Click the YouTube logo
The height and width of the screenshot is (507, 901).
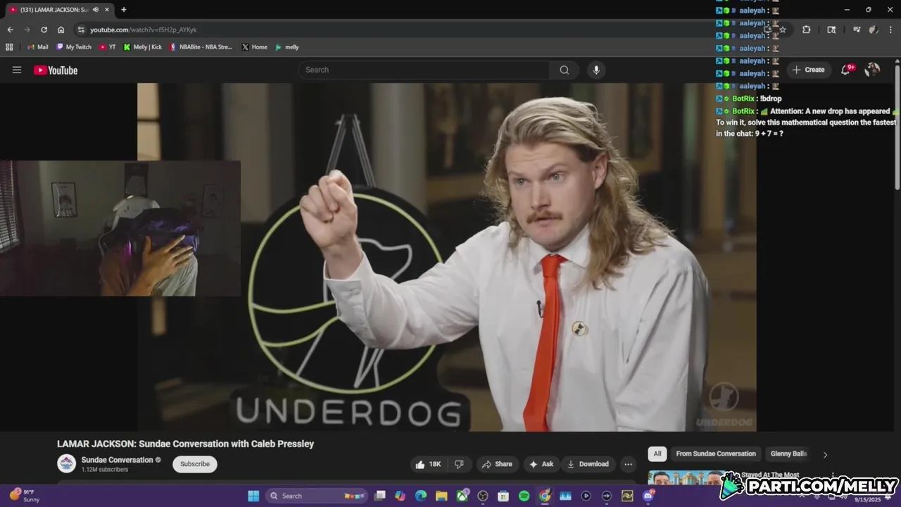pyautogui.click(x=56, y=70)
